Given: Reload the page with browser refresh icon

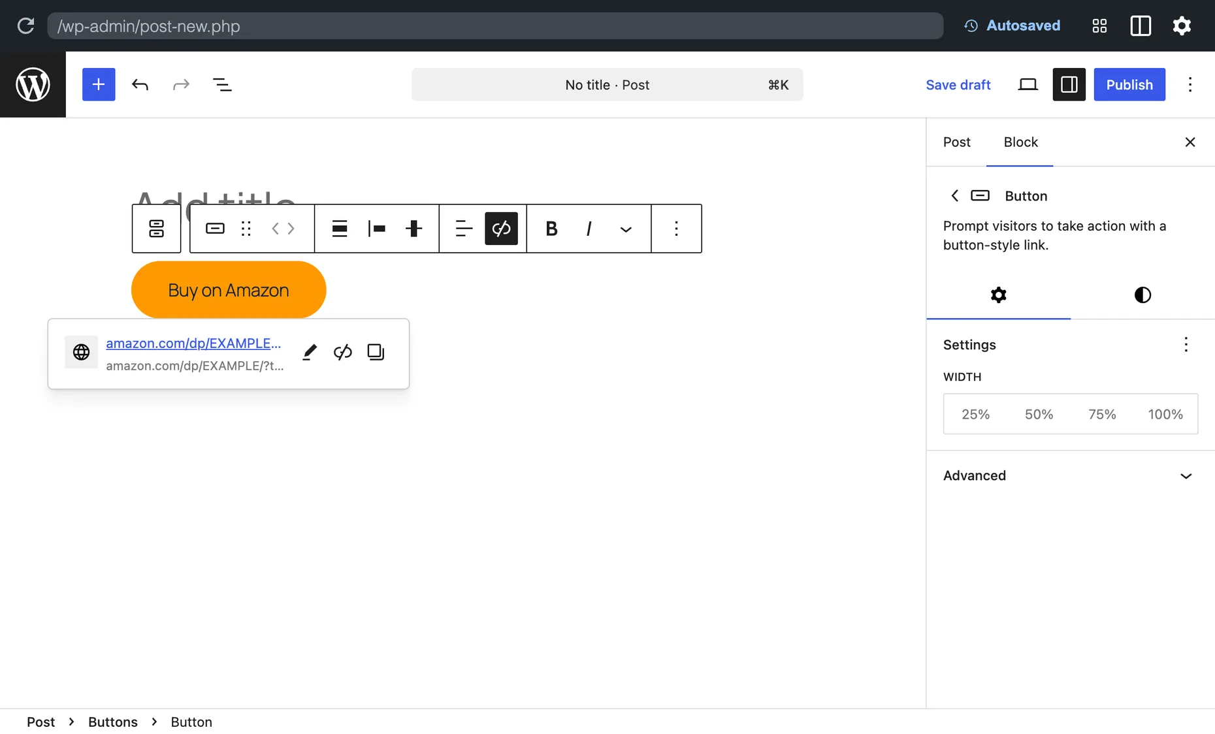Looking at the screenshot, I should tap(25, 26).
